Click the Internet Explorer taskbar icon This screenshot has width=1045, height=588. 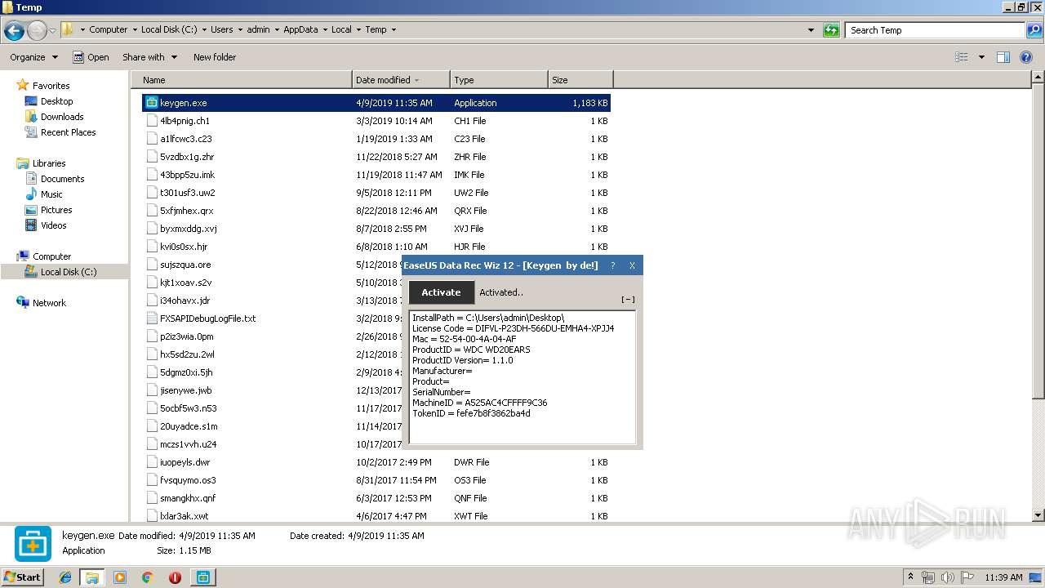coord(65,577)
